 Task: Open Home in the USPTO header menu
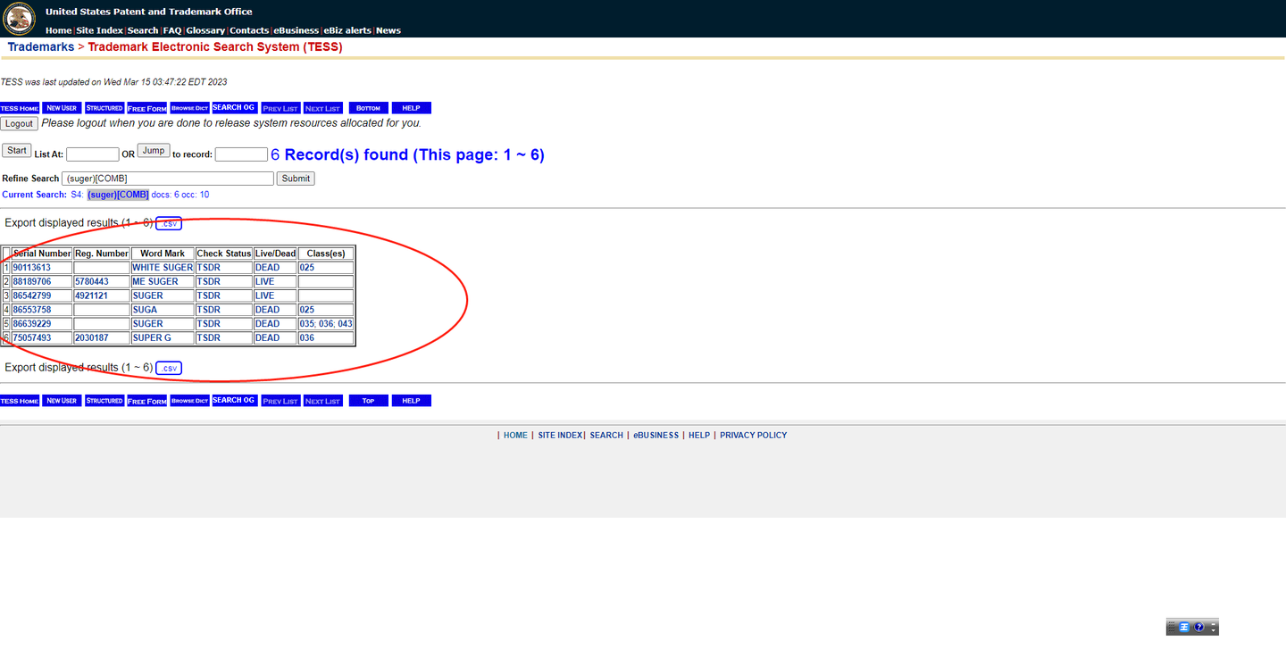tap(58, 30)
